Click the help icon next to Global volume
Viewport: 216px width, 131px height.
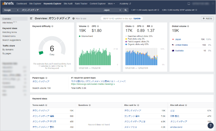(188, 26)
